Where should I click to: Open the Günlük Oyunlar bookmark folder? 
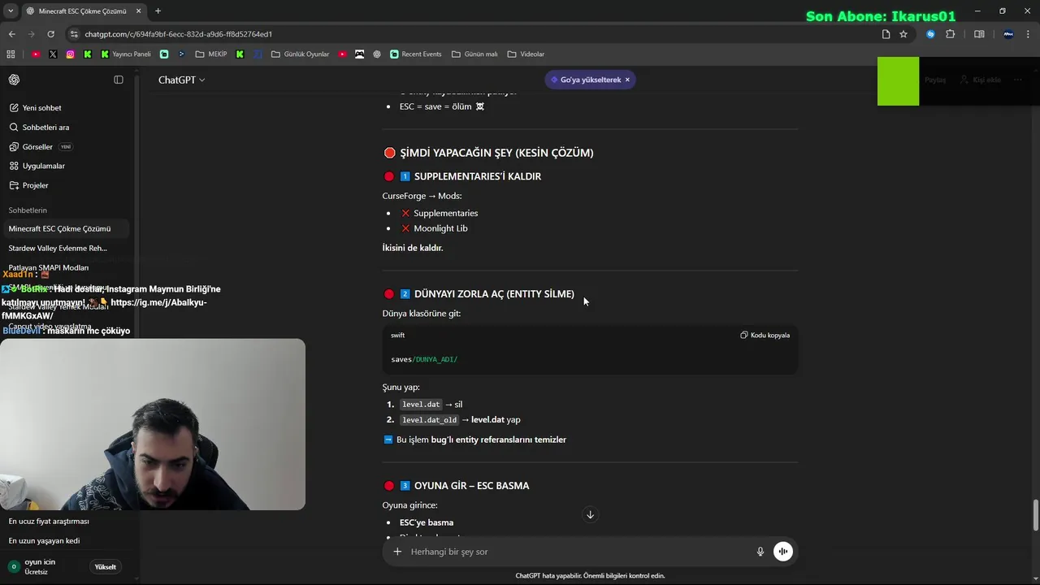(x=301, y=54)
